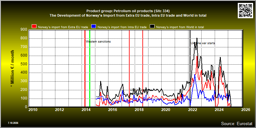Click the y-axis value 300
The height and width of the screenshot is (128, 256).
(x=24, y=81)
